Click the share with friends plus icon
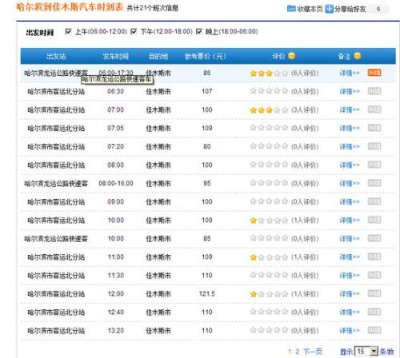Image resolution: width=400 pixels, height=358 pixels. pyautogui.click(x=329, y=9)
